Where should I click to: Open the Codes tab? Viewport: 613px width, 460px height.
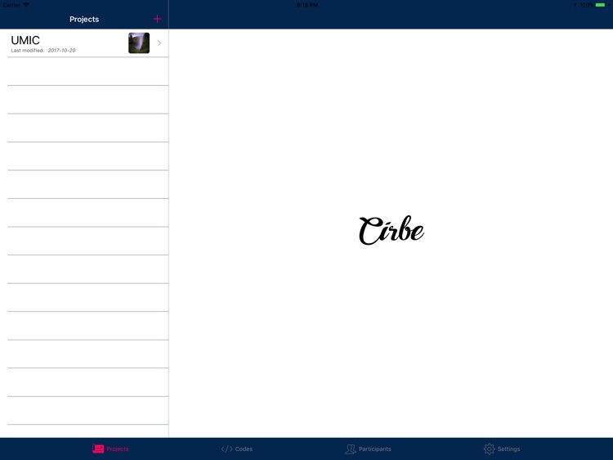[237, 449]
